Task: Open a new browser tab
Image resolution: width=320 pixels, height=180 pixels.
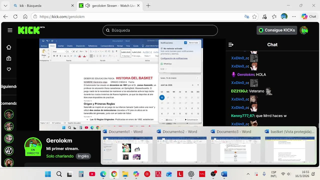Action: [x=148, y=5]
